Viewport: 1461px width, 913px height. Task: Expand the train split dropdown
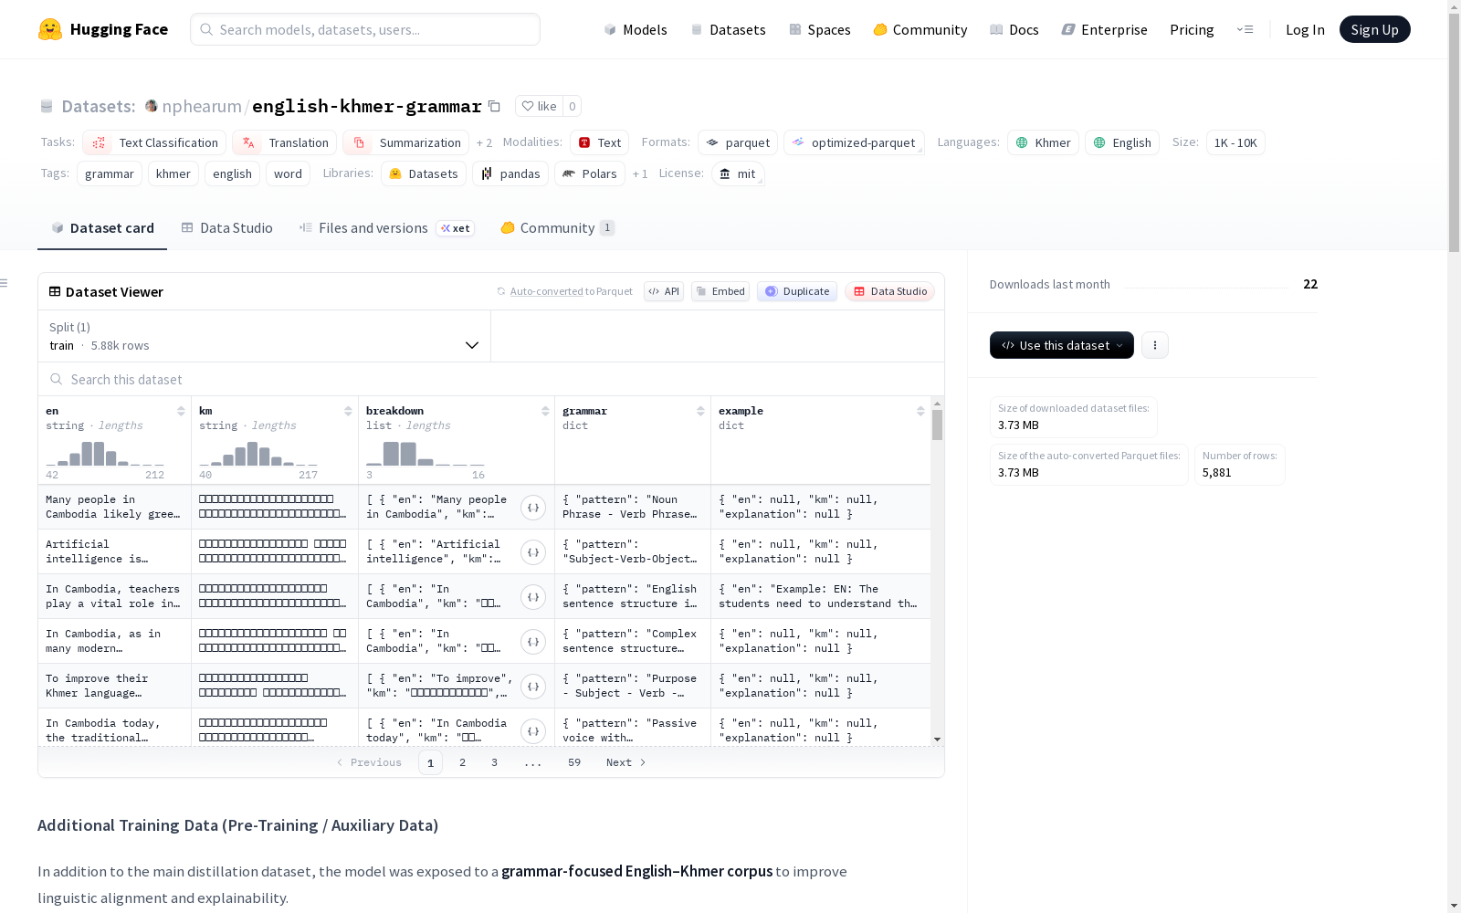264,336
